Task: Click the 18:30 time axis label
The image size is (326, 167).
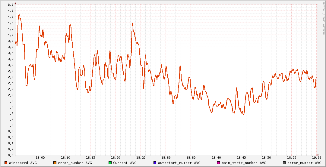Action: click(x=166, y=157)
